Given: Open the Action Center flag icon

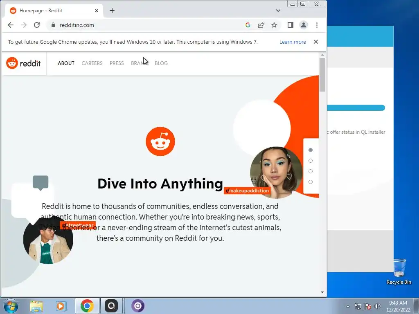Looking at the screenshot, I should (368, 306).
